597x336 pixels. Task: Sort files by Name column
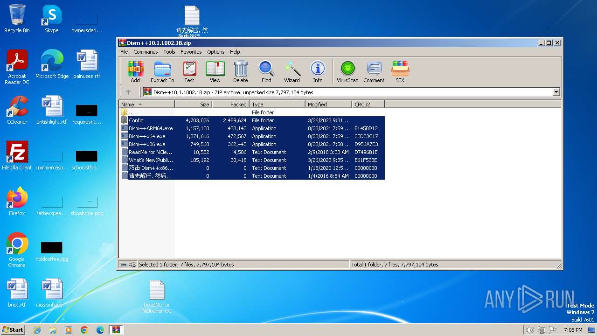click(147, 105)
